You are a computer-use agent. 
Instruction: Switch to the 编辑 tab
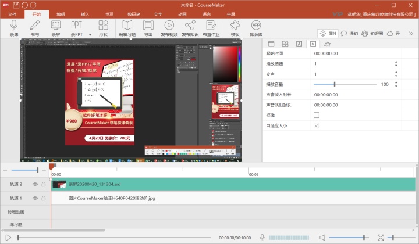pos(61,14)
